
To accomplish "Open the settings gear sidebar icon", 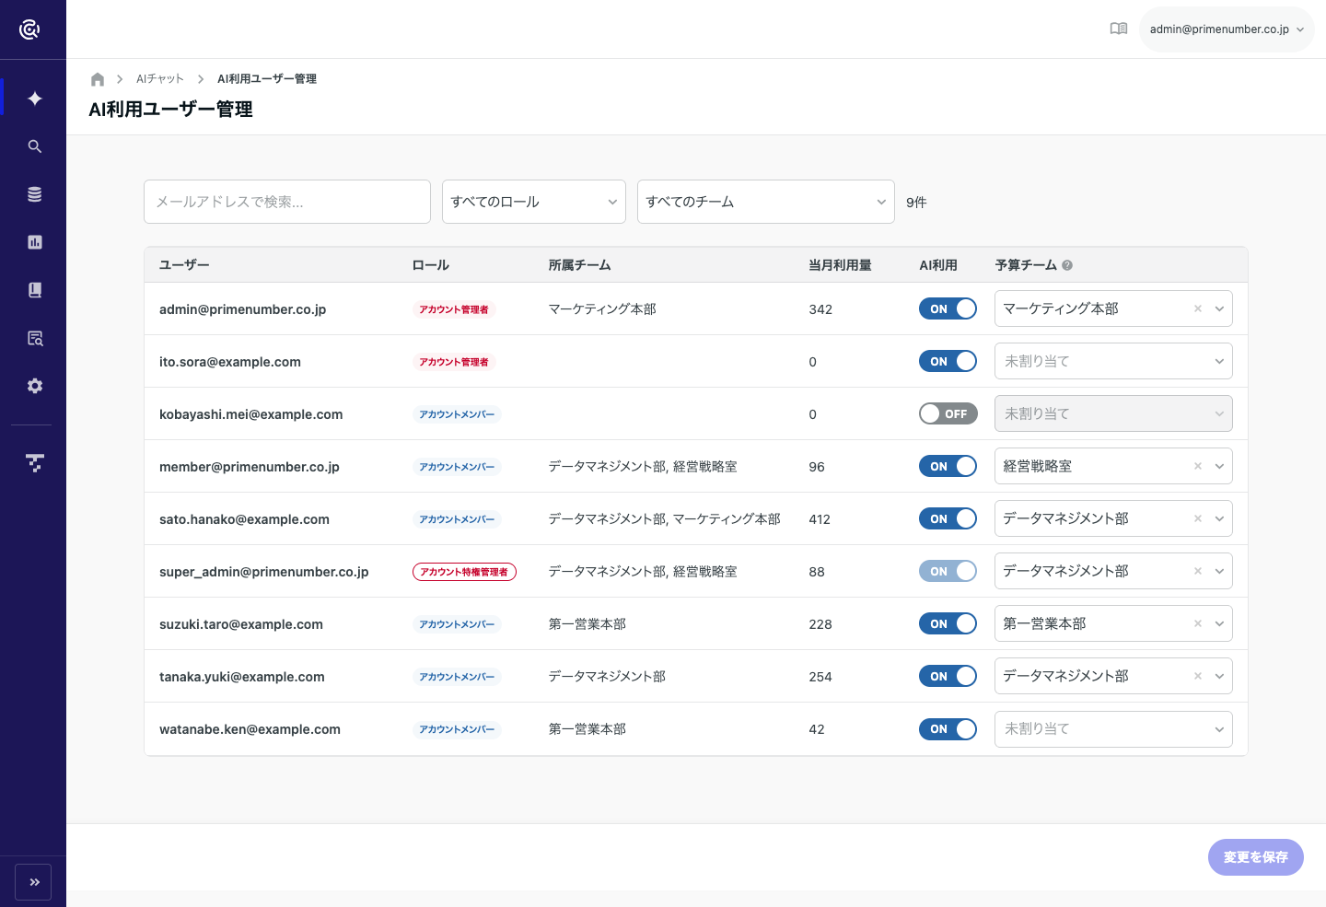I will click(35, 386).
